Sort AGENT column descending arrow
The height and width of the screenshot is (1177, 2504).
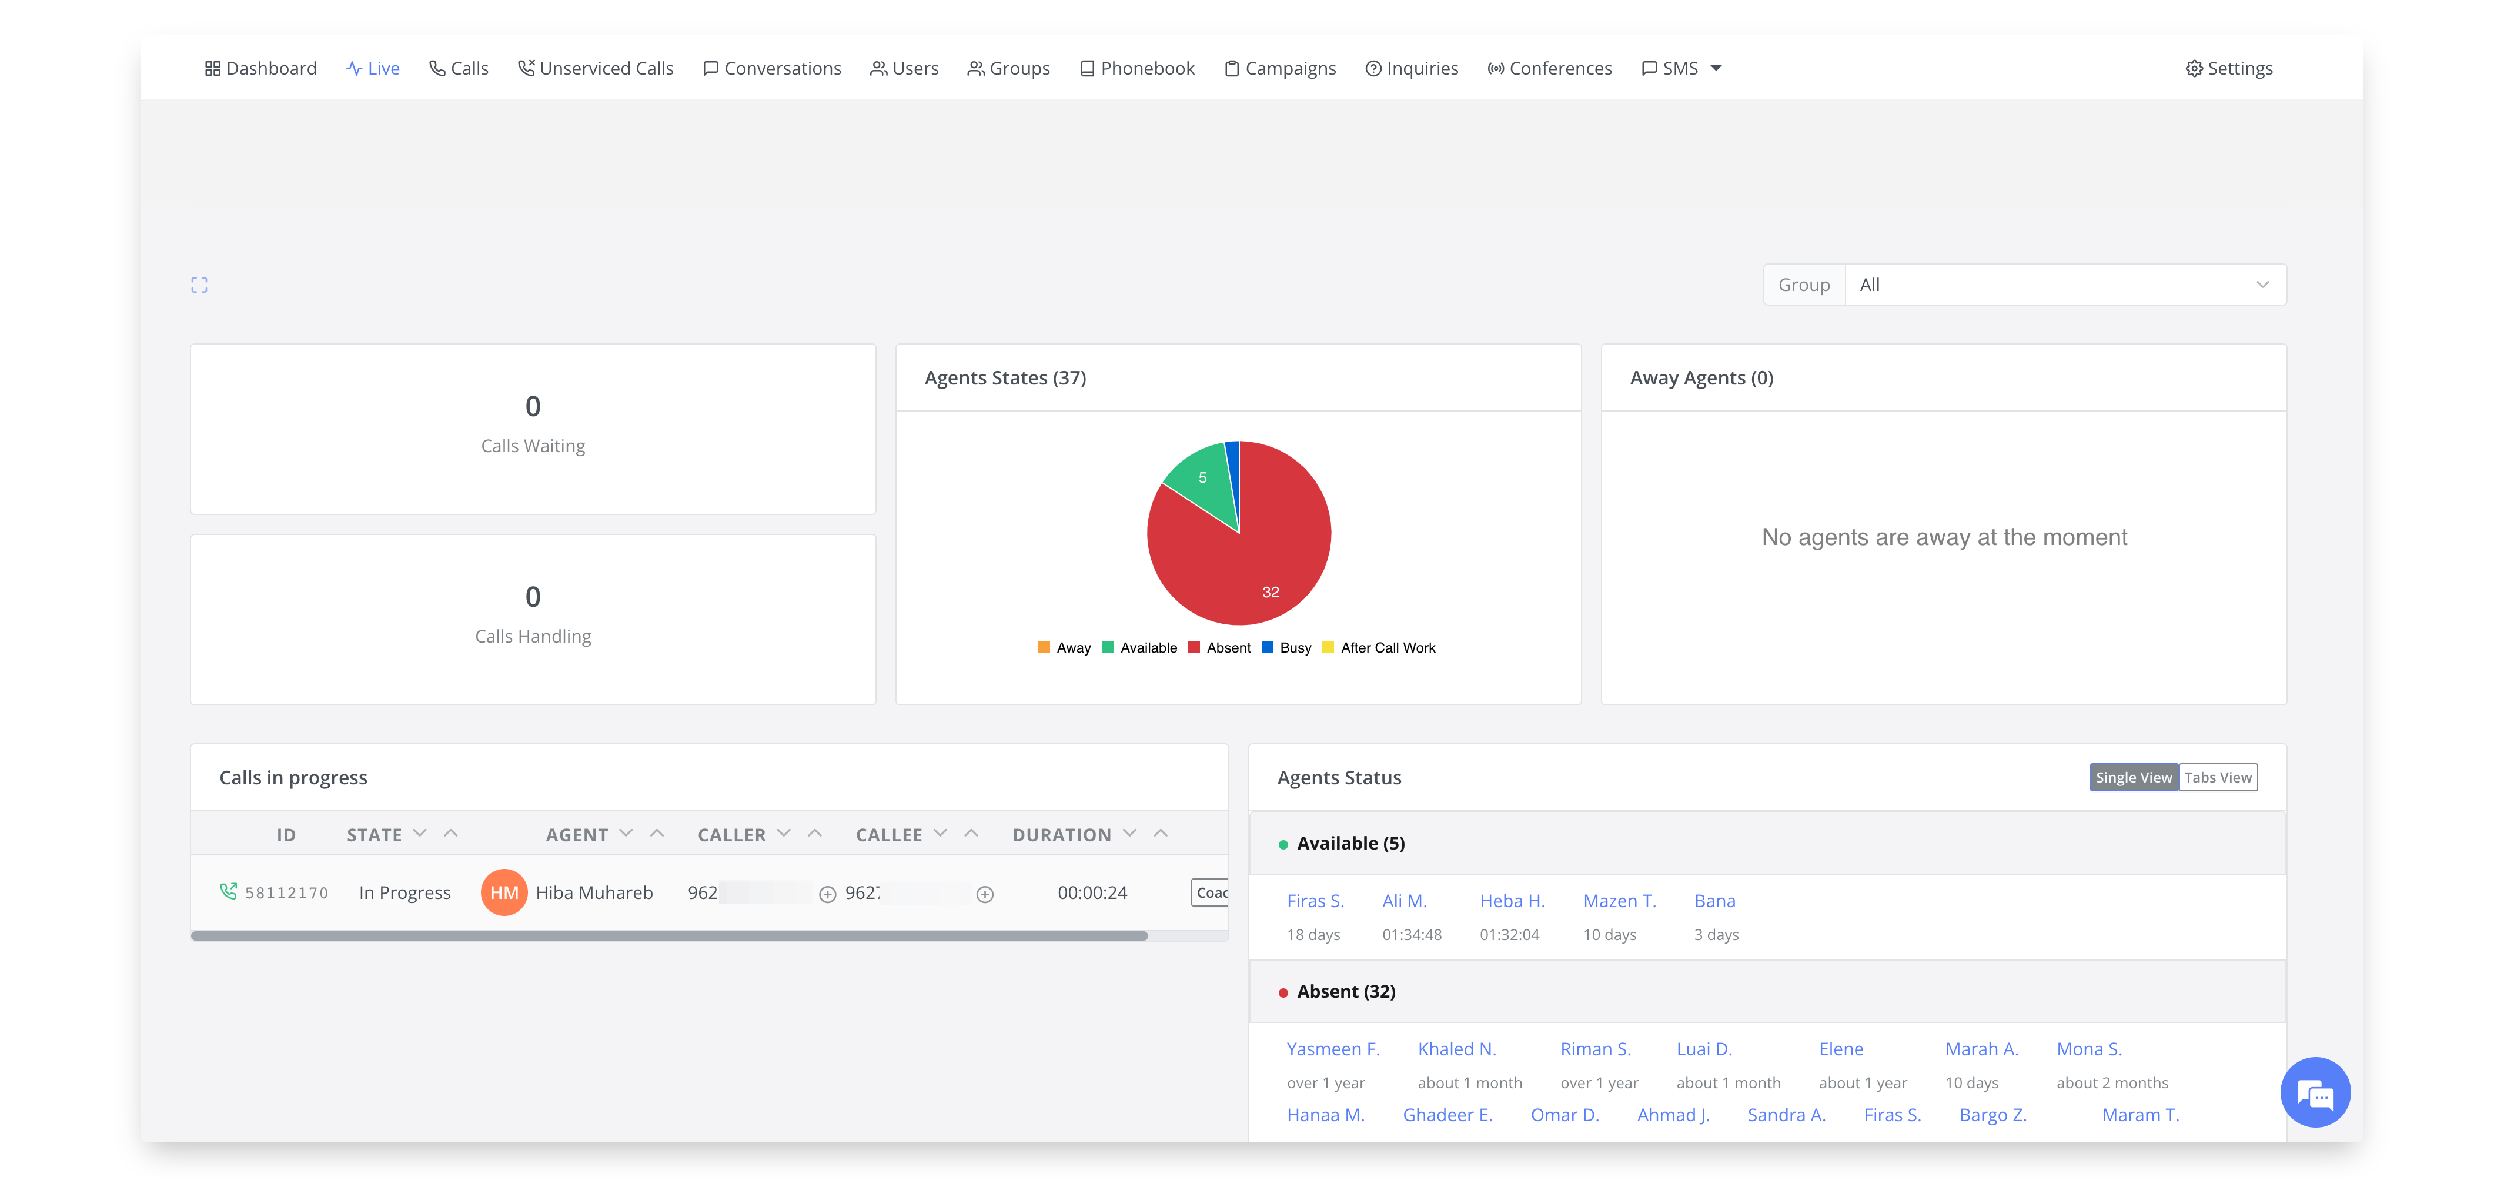pyautogui.click(x=626, y=833)
